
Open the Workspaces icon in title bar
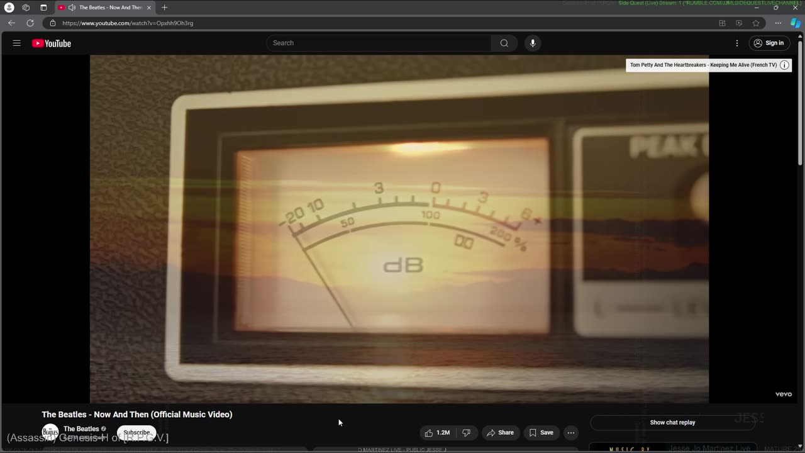(x=26, y=8)
